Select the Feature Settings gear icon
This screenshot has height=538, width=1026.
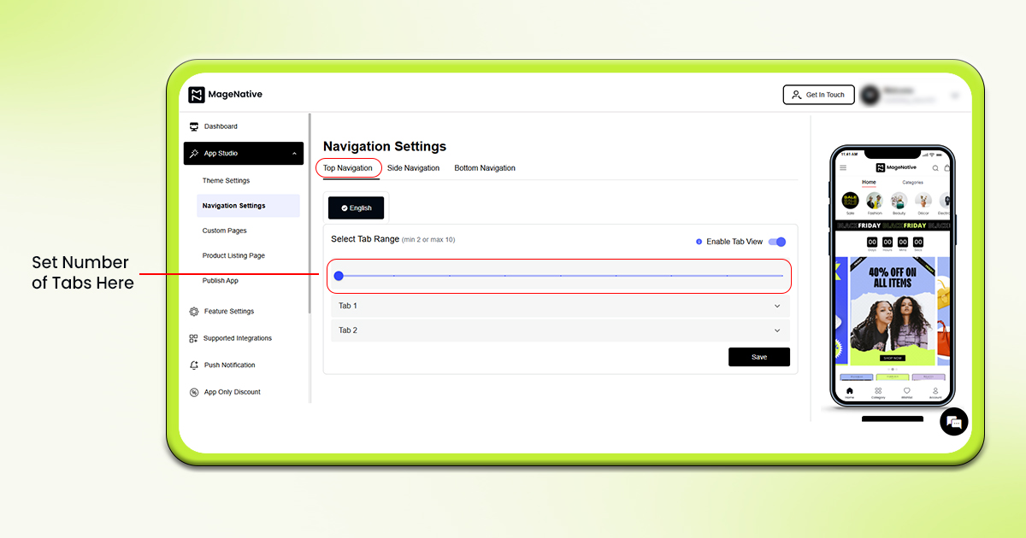[x=195, y=311]
